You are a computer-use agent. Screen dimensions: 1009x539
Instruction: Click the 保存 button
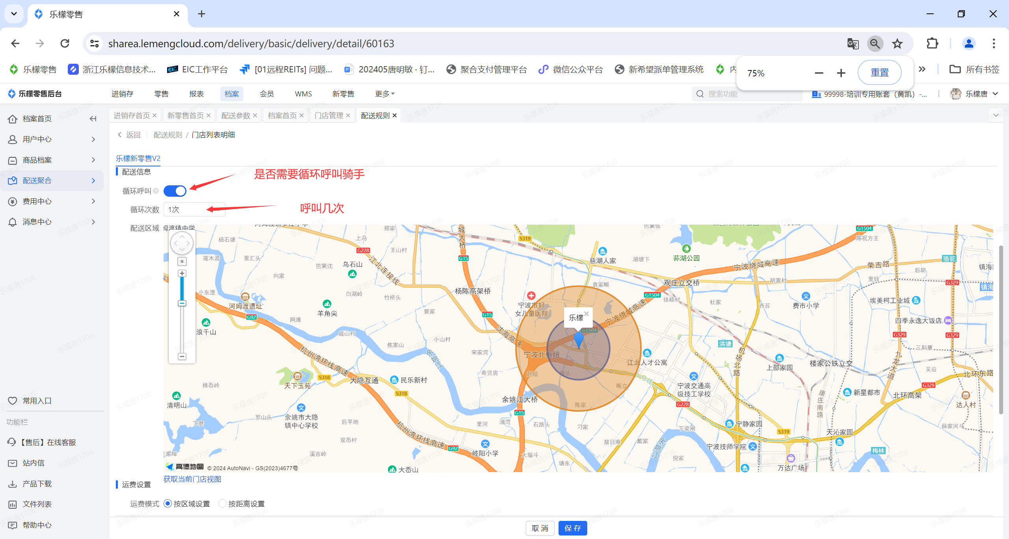[572, 528]
